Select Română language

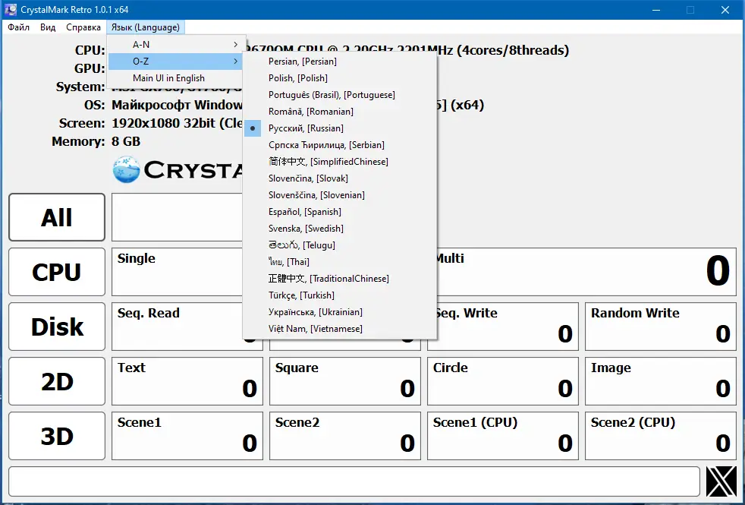[x=340, y=112]
